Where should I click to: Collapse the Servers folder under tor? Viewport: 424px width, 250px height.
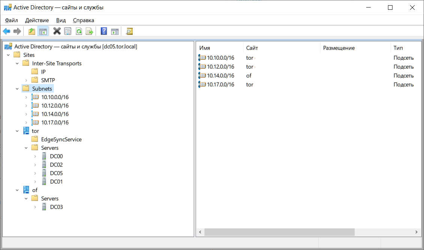(x=26, y=148)
